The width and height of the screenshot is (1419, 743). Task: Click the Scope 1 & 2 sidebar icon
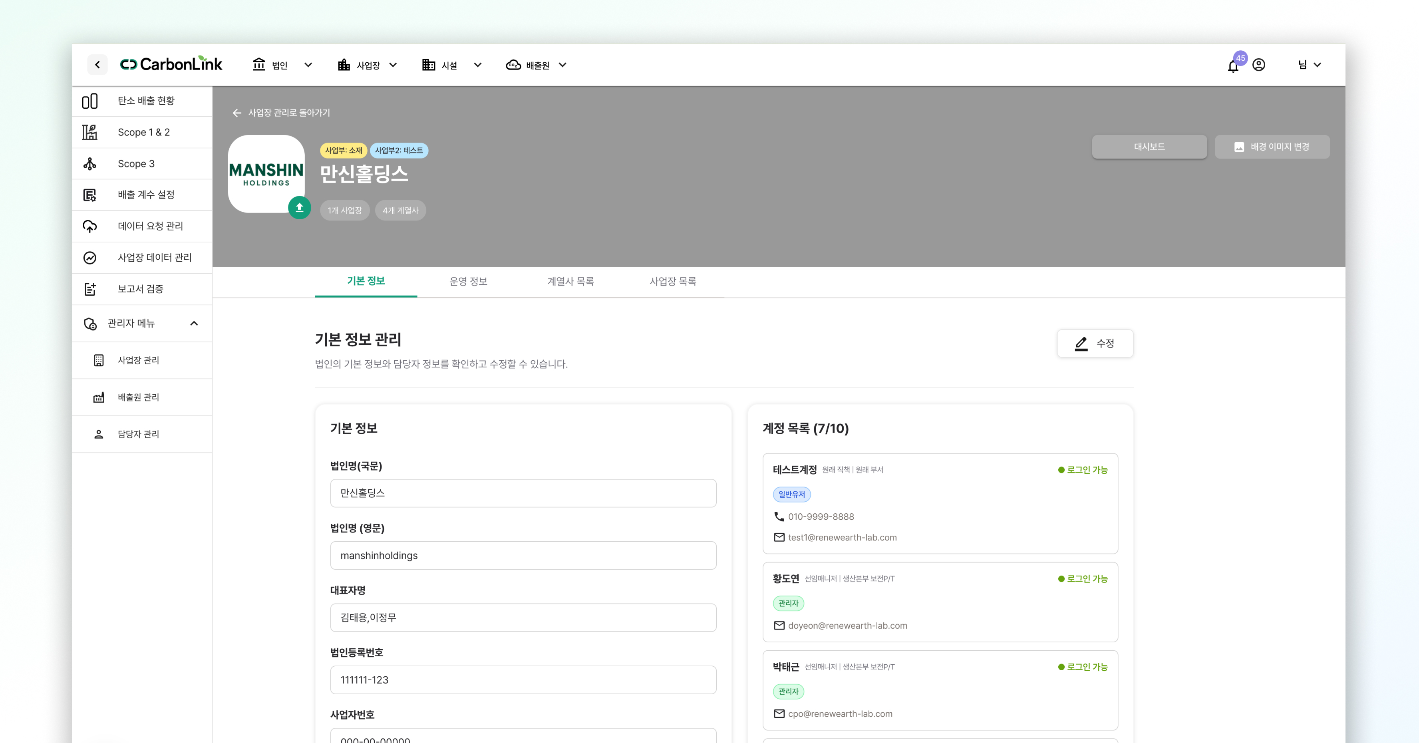point(90,132)
